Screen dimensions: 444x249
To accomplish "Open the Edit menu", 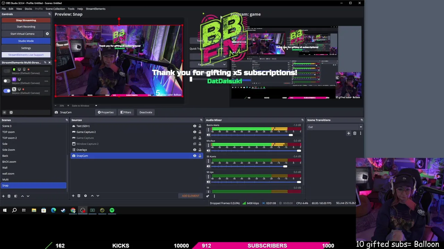I will 11,9.
